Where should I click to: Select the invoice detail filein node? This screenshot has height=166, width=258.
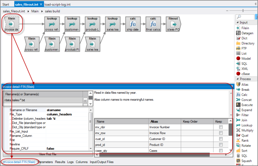pos(11,24)
